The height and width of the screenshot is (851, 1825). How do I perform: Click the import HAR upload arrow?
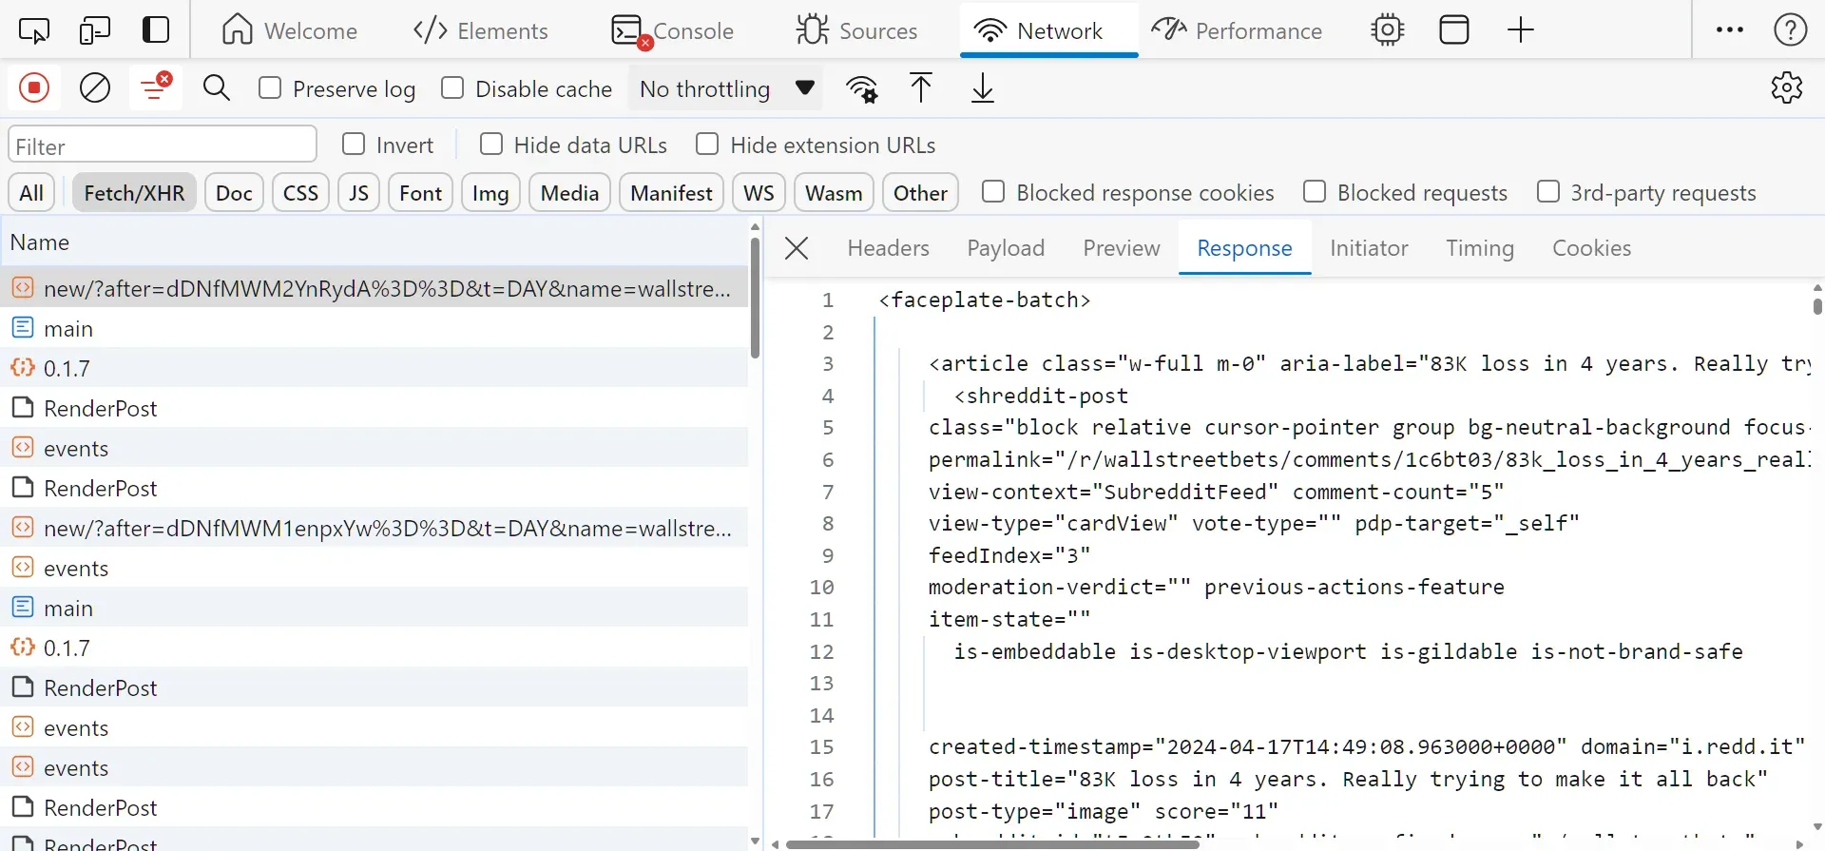click(921, 88)
